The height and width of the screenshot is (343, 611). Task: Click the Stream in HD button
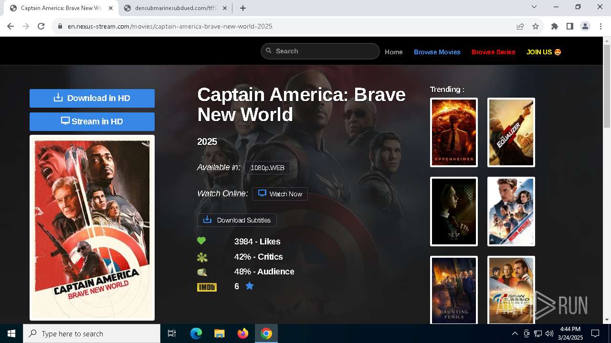(92, 121)
